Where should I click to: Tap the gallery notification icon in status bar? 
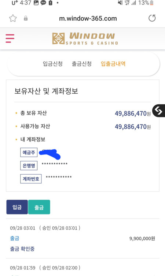coord(36,3)
